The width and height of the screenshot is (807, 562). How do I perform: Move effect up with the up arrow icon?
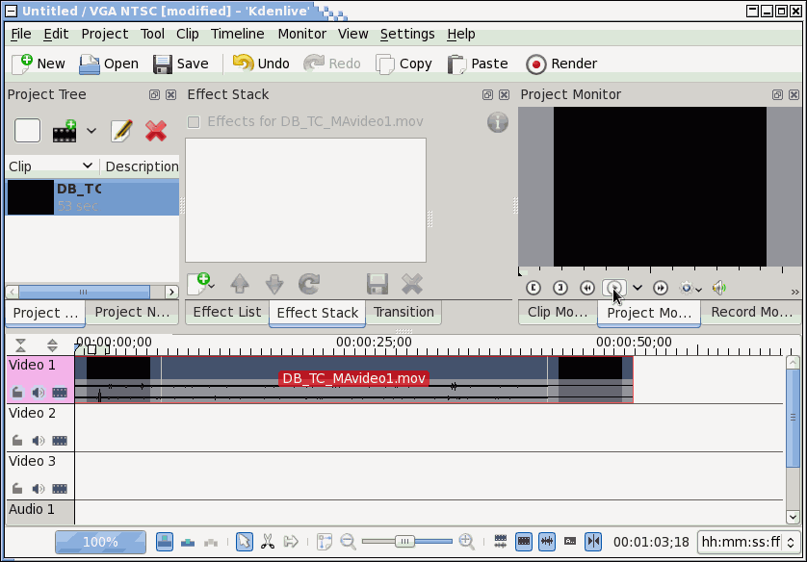[x=240, y=284]
